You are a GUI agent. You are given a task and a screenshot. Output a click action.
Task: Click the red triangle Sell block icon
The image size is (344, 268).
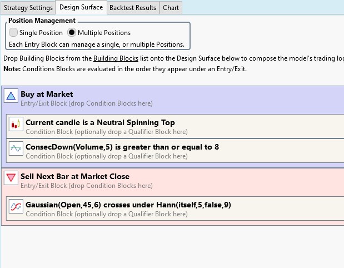pyautogui.click(x=11, y=178)
